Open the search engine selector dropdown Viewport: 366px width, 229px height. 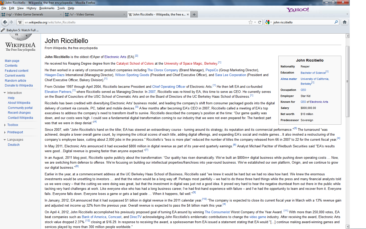268,22
